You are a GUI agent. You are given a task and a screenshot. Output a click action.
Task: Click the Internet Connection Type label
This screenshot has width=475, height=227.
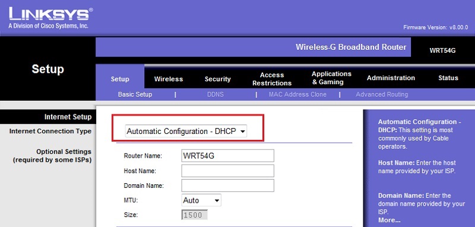50,131
